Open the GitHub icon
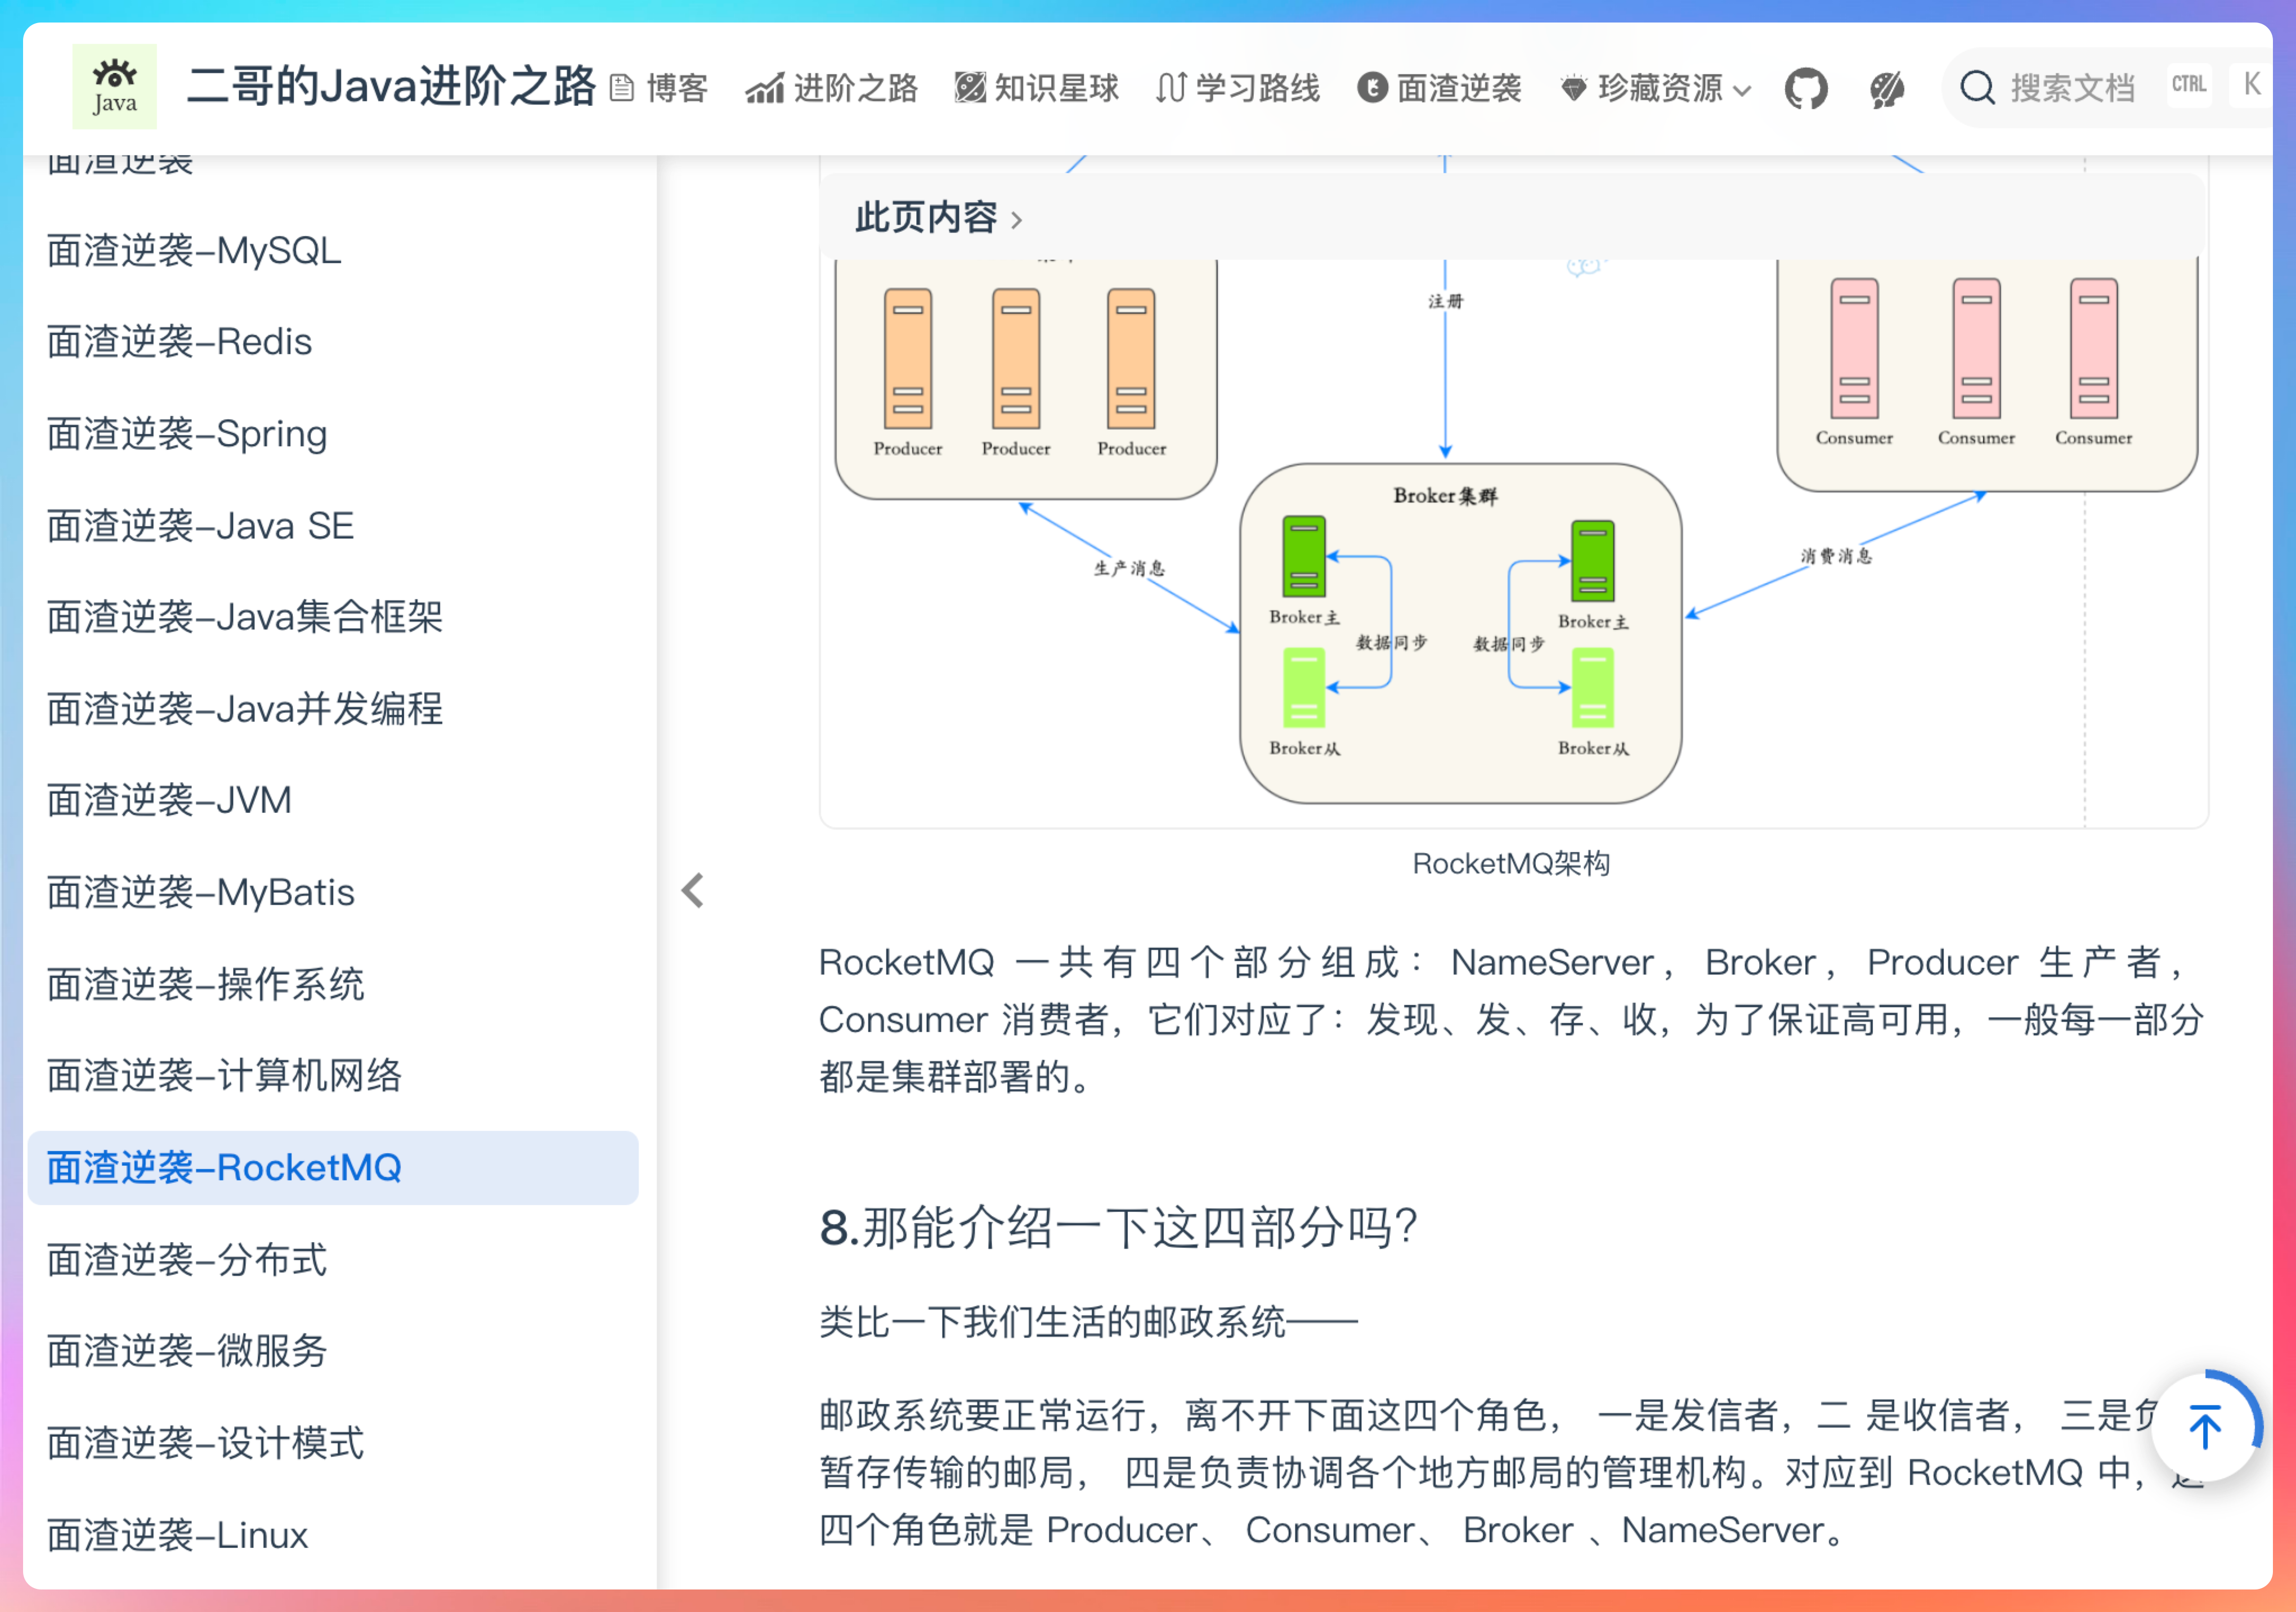Image resolution: width=2296 pixels, height=1612 pixels. click(1806, 88)
